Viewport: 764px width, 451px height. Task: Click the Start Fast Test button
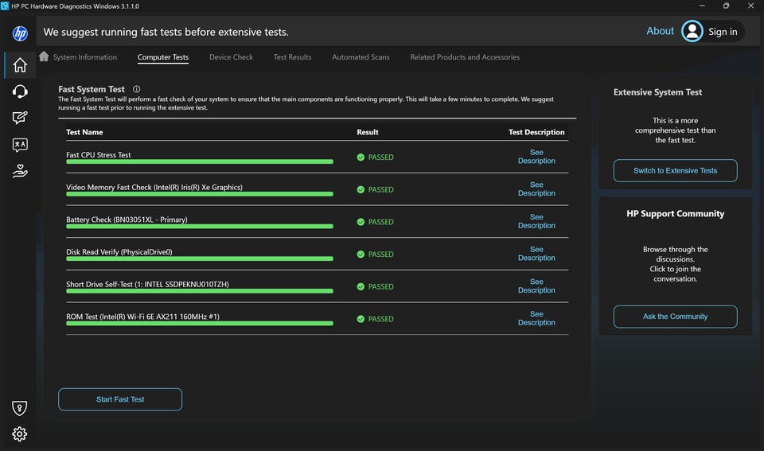(x=120, y=399)
